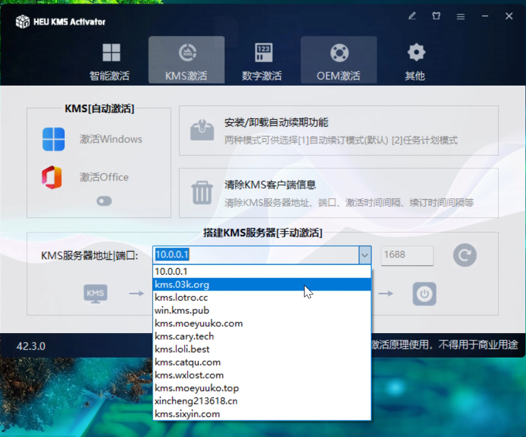
Task: Select kms.03k.org from the server list
Action: coord(262,285)
